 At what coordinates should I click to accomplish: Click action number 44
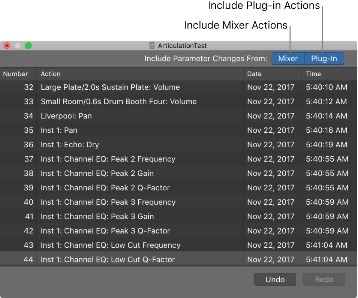tap(28, 260)
